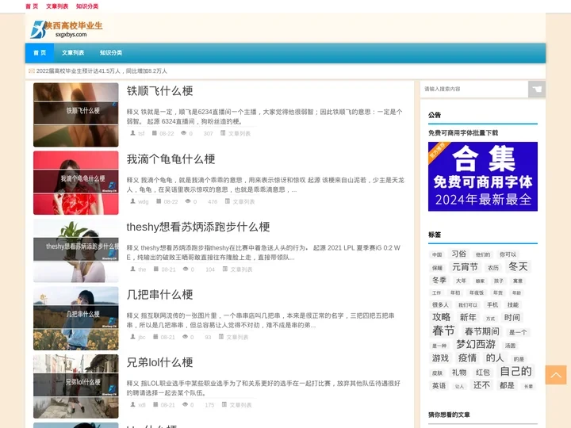Select the 你可以 tag
This screenshot has height=428, width=571.
pos(508,254)
